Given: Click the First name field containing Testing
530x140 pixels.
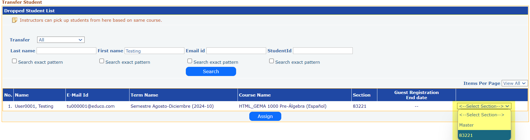Looking at the screenshot, I should [154, 51].
